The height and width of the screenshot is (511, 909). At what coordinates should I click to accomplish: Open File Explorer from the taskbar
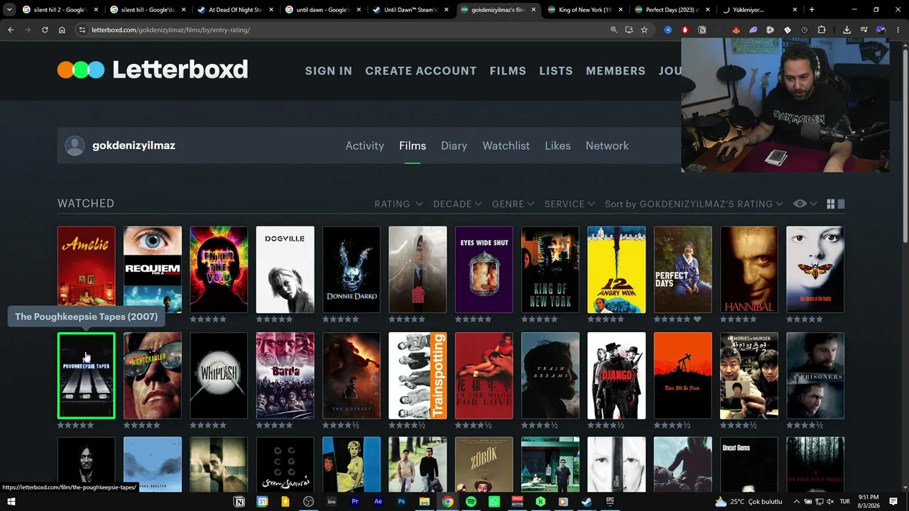tap(424, 502)
